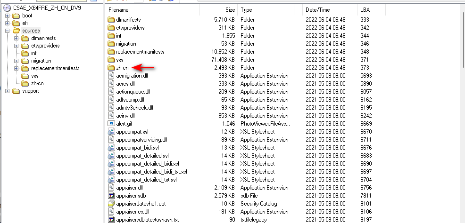Select inf folder icon in file list
Screen dimensions: 465x223
point(111,36)
